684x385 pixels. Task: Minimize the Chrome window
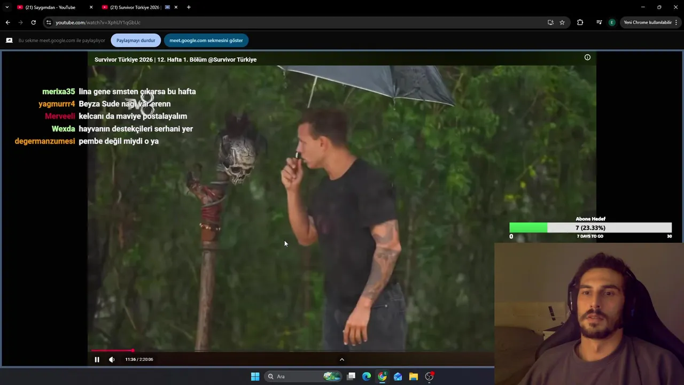pos(643,7)
